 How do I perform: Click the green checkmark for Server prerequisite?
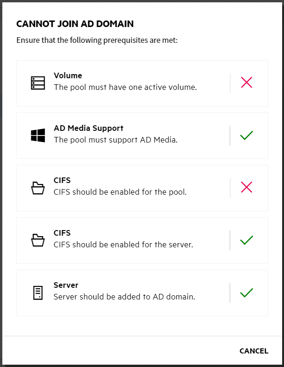pyautogui.click(x=246, y=293)
